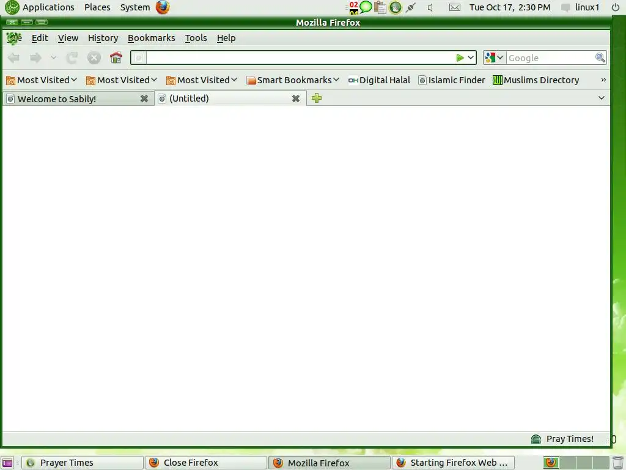Open the recent pages history dropdown arrow
The width and height of the screenshot is (626, 470).
click(x=54, y=58)
